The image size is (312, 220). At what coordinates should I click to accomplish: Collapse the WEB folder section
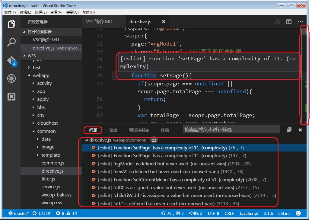24,56
